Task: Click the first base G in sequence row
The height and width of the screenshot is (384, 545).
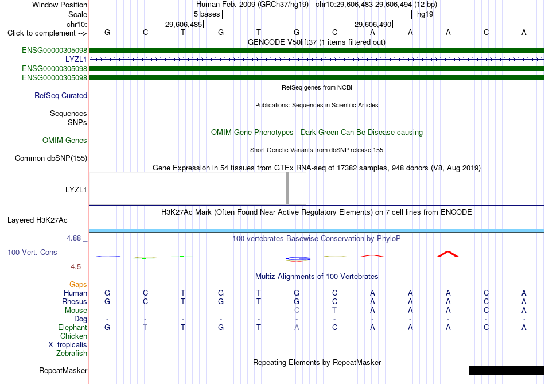Action: point(107,32)
